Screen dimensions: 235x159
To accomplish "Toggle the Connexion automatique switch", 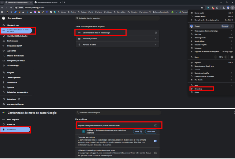I will click(x=155, y=141).
